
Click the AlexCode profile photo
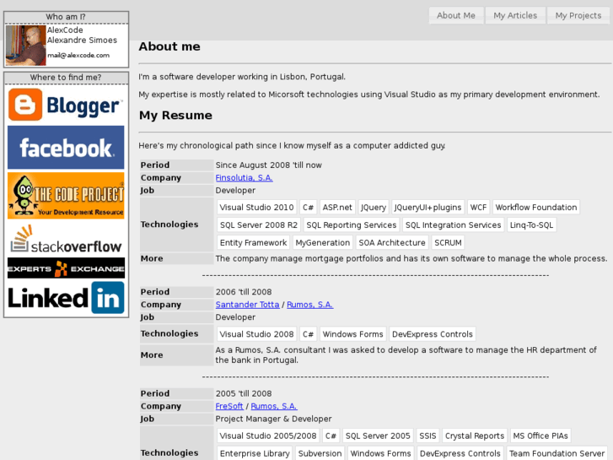(25, 46)
